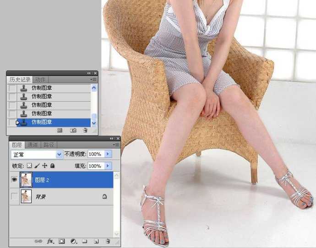The height and width of the screenshot is (248, 316).
Task: Click the History panel scrollbar thumb
Action: tap(94, 116)
